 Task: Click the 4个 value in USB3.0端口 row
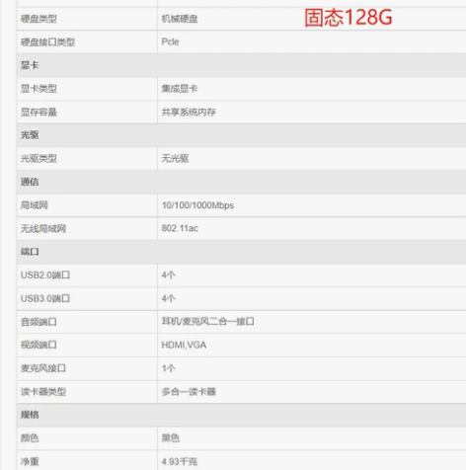[x=169, y=298]
